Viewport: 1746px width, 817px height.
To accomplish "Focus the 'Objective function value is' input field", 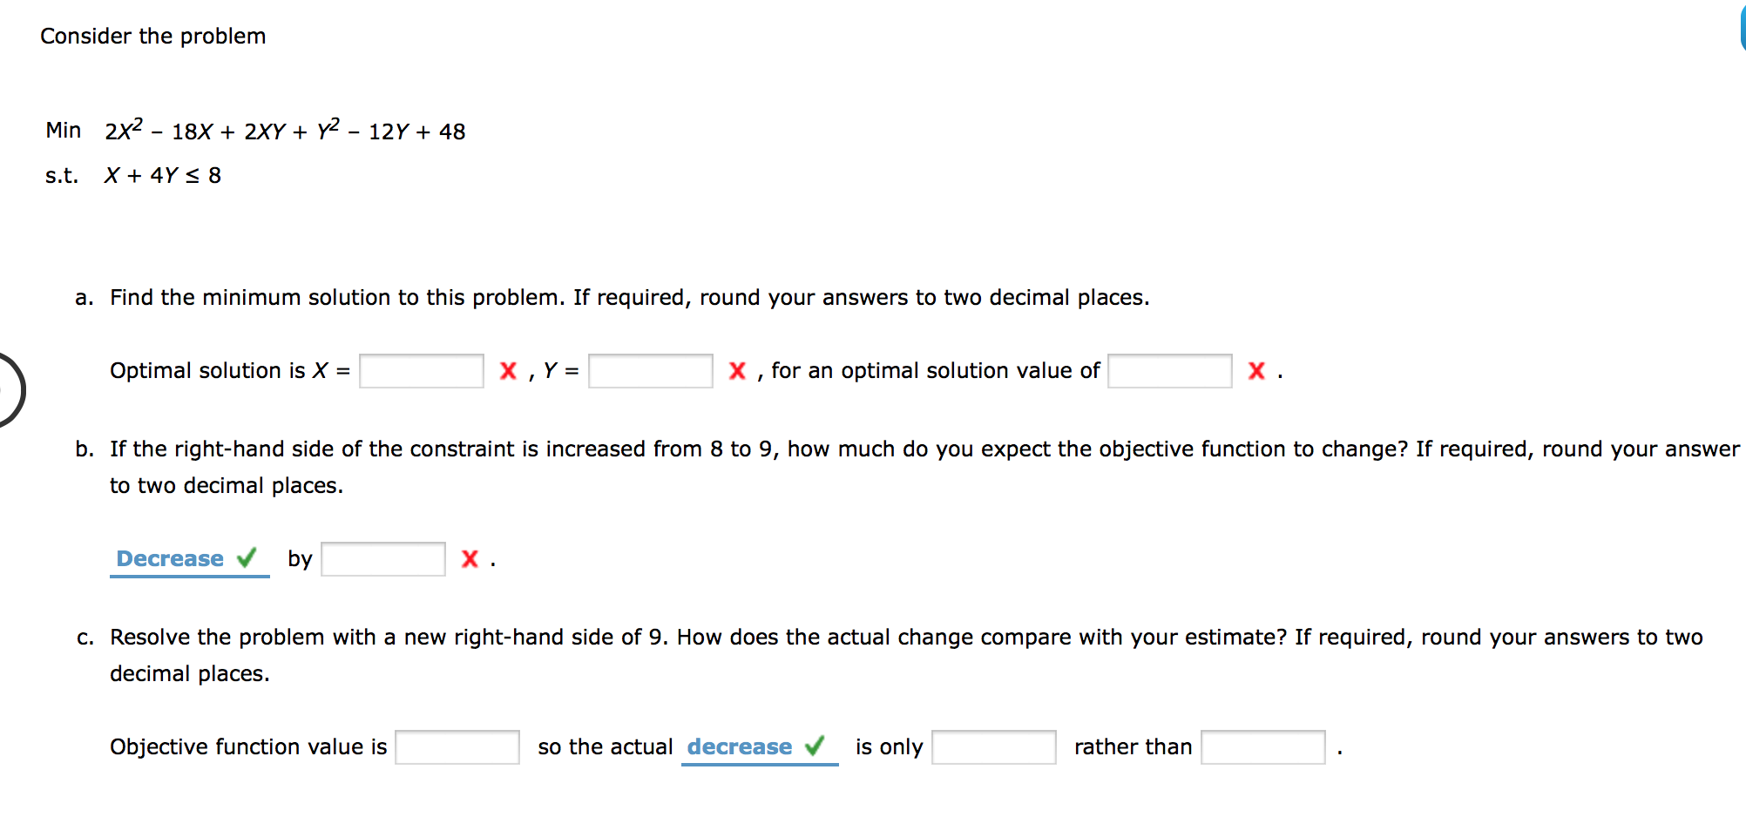I will click(x=457, y=747).
